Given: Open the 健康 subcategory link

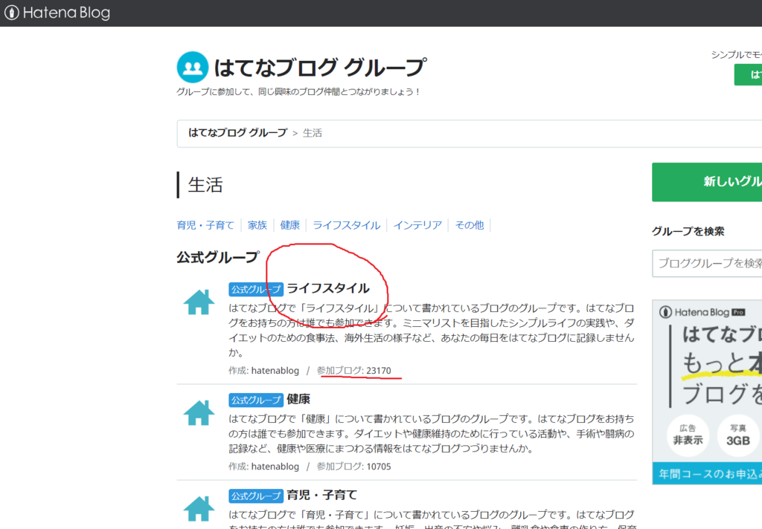Looking at the screenshot, I should click(x=289, y=225).
